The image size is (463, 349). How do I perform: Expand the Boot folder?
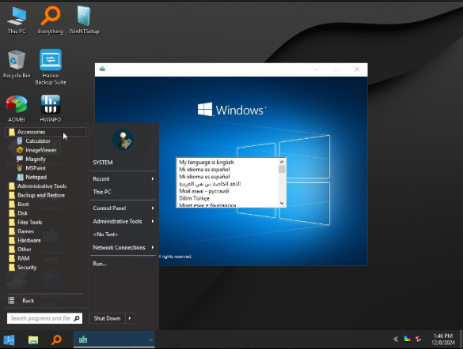point(19,204)
